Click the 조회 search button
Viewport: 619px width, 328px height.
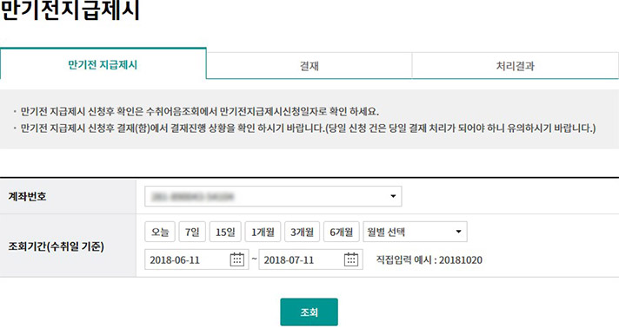[309, 312]
